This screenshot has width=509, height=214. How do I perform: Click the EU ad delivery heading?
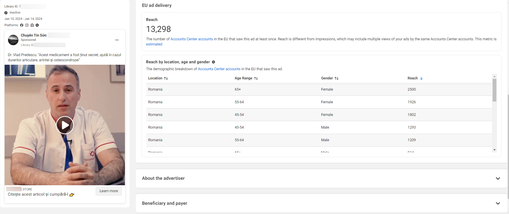157,5
